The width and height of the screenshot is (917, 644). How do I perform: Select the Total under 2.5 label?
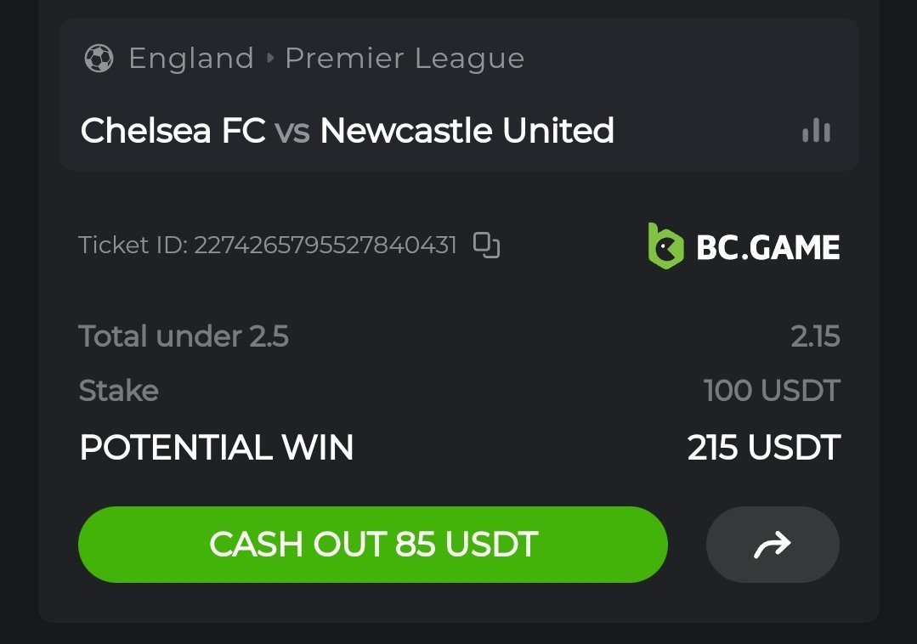tap(184, 337)
